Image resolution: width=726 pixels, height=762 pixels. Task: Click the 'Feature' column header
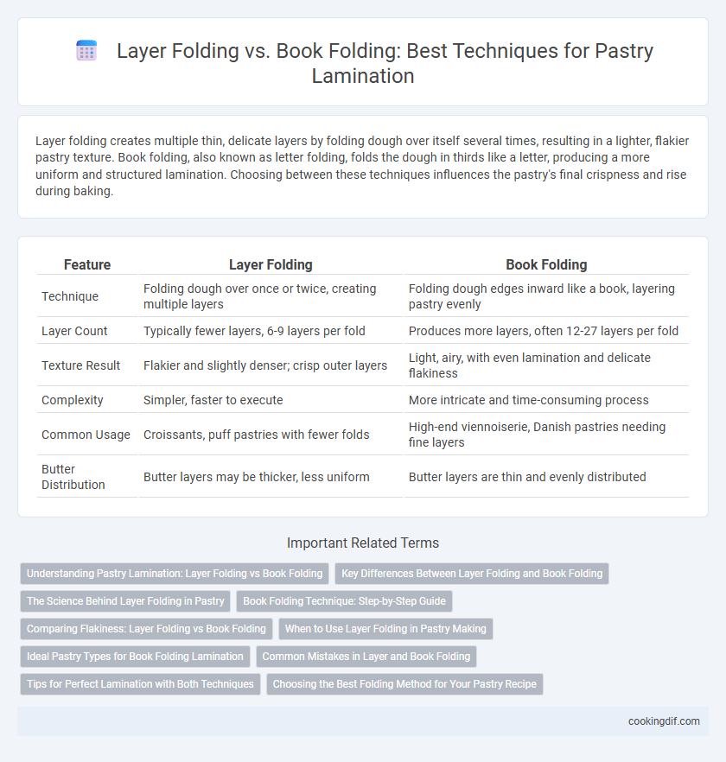click(87, 265)
